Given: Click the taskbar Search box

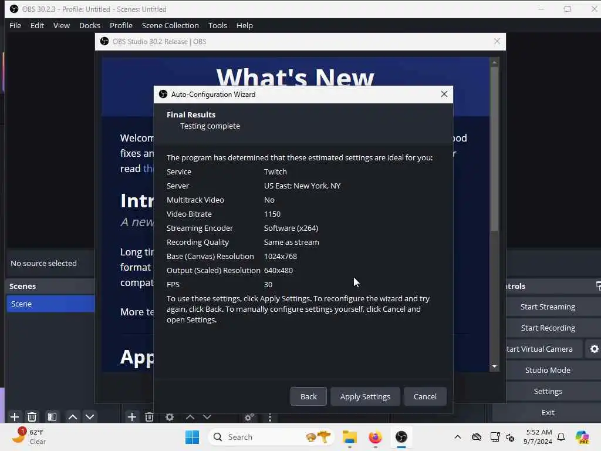Looking at the screenshot, I should [x=271, y=437].
